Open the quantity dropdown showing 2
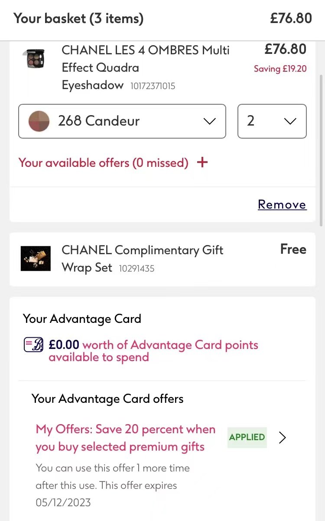This screenshot has height=521, width=325. 272,121
